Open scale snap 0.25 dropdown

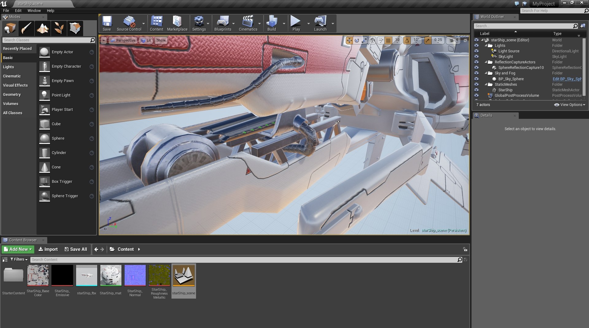pyautogui.click(x=438, y=40)
